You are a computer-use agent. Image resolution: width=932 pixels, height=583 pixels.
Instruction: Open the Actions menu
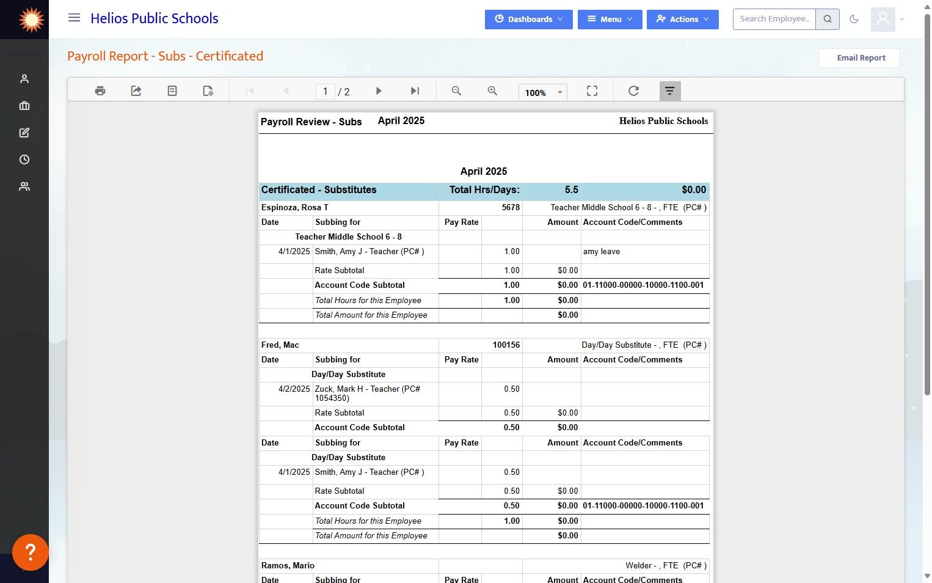(682, 19)
